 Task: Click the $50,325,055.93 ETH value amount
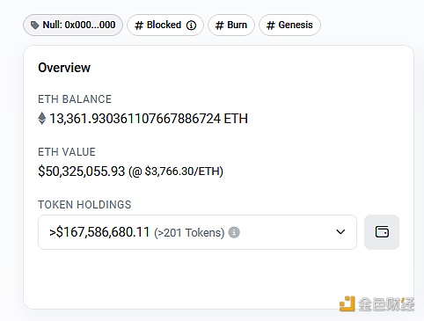pos(82,171)
